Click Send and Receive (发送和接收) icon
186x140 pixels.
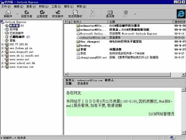(x=75, y=13)
